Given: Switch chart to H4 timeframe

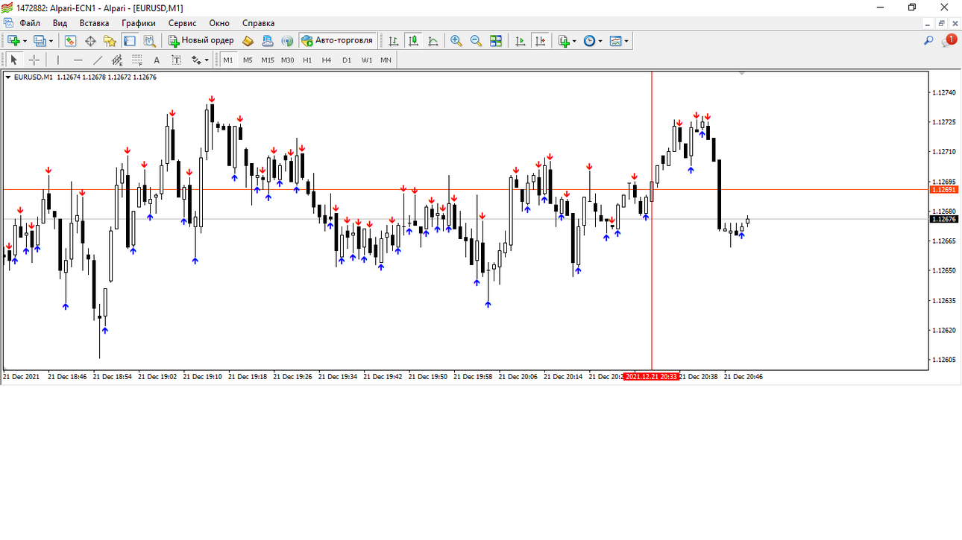Looking at the screenshot, I should click(x=327, y=60).
